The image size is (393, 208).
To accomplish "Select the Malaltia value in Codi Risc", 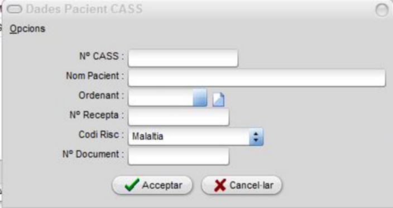I will click(147, 136).
